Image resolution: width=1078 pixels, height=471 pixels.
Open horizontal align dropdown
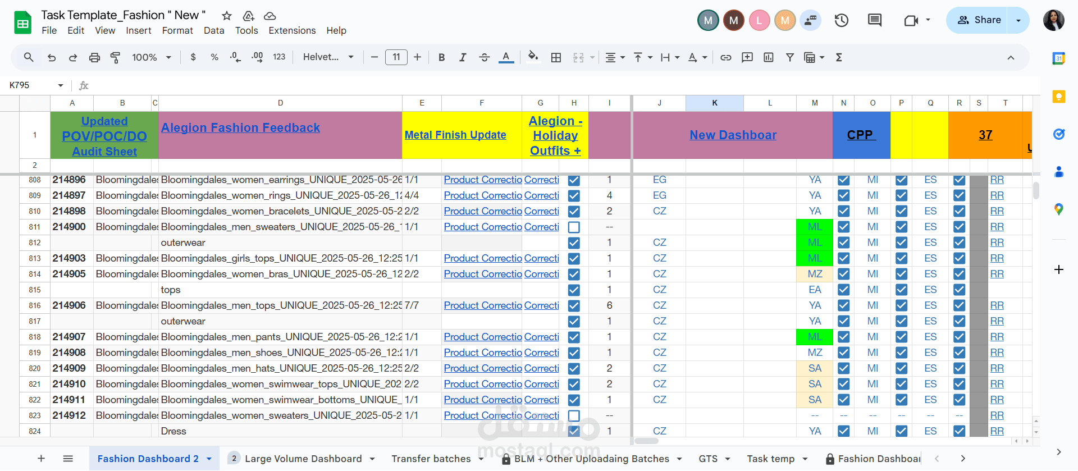[x=615, y=57]
